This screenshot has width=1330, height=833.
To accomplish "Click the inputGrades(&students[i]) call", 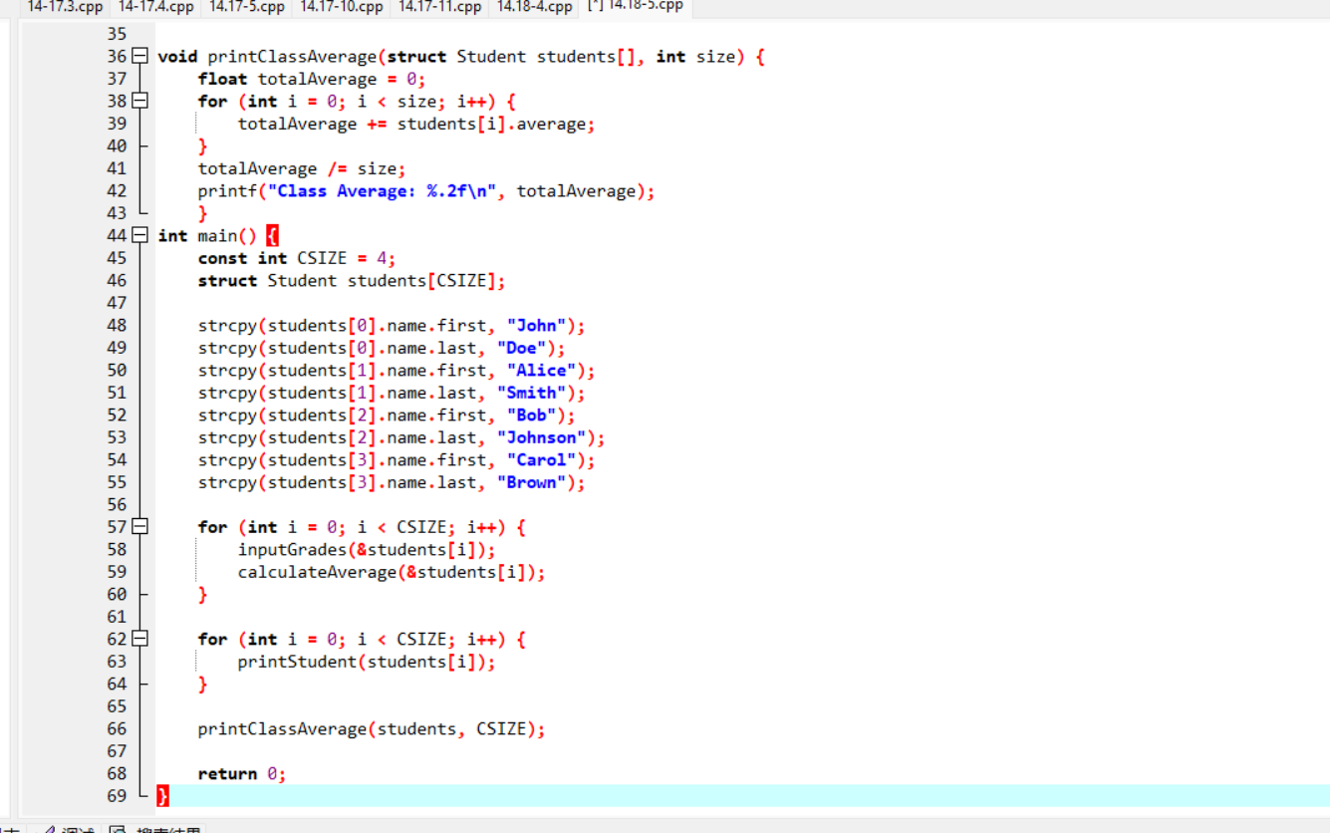I will click(x=367, y=550).
